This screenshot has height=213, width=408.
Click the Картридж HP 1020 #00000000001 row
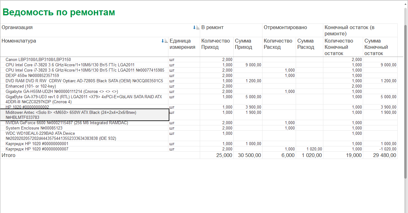(x=37, y=144)
